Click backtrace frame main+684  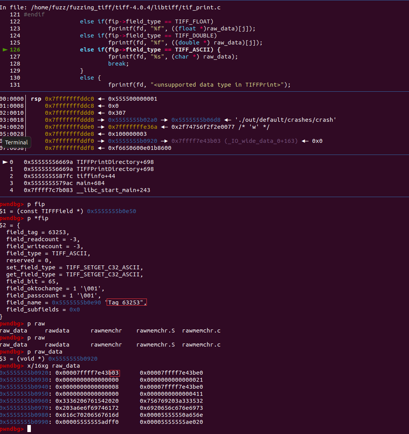coord(90,183)
